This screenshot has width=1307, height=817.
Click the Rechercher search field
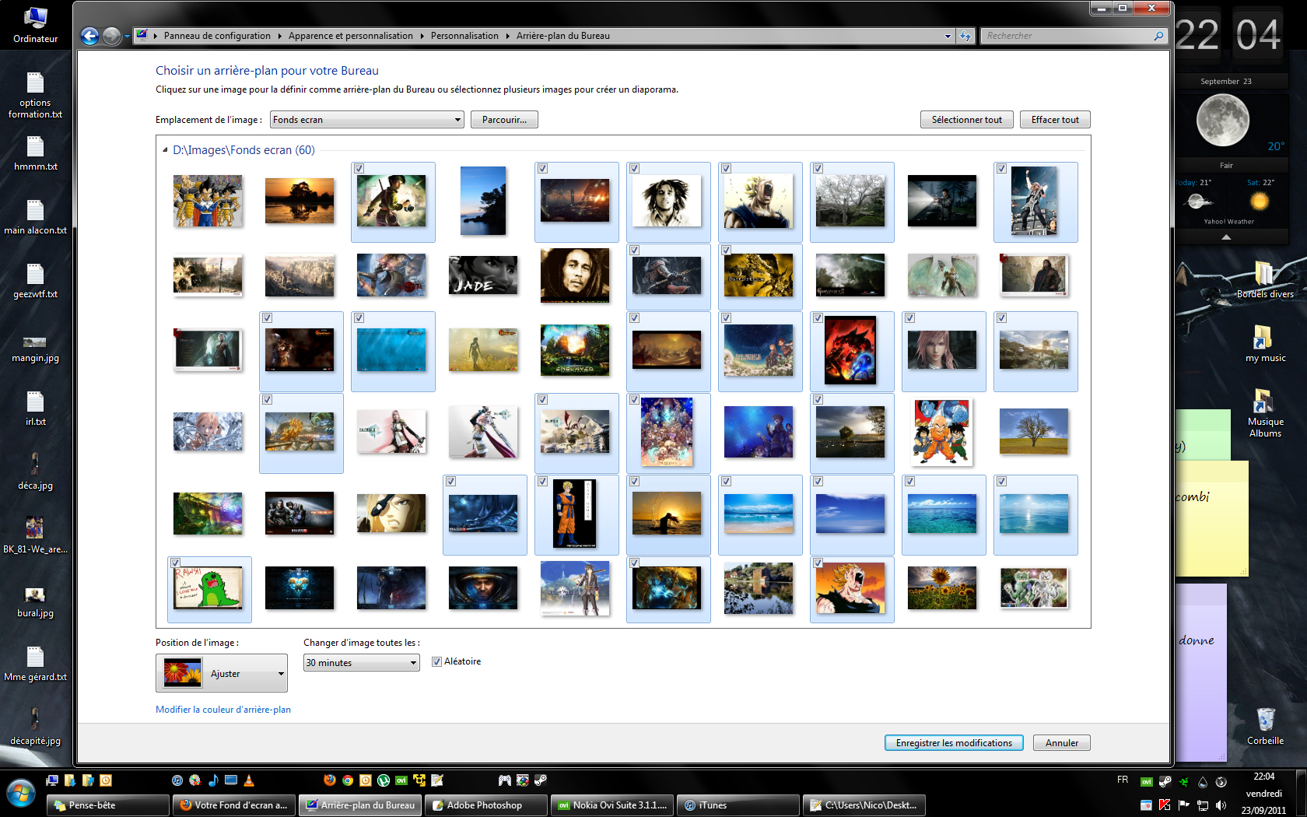point(1067,36)
